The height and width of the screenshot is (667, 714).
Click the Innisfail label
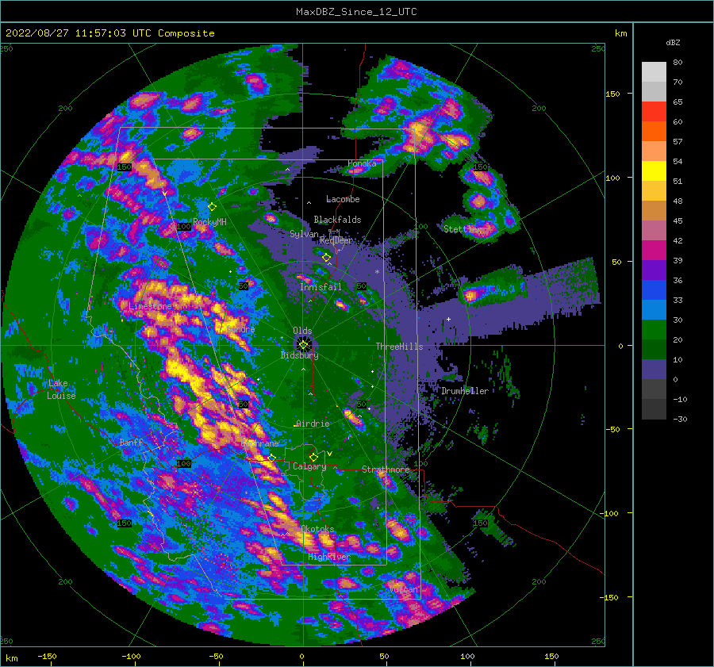click(x=321, y=287)
